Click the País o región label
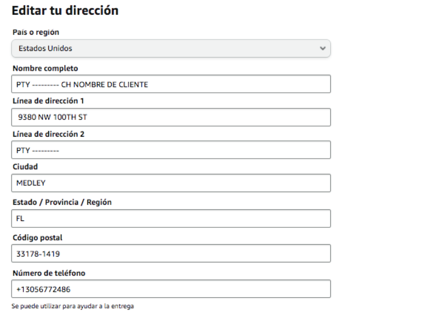The height and width of the screenshot is (319, 429). pyautogui.click(x=36, y=32)
